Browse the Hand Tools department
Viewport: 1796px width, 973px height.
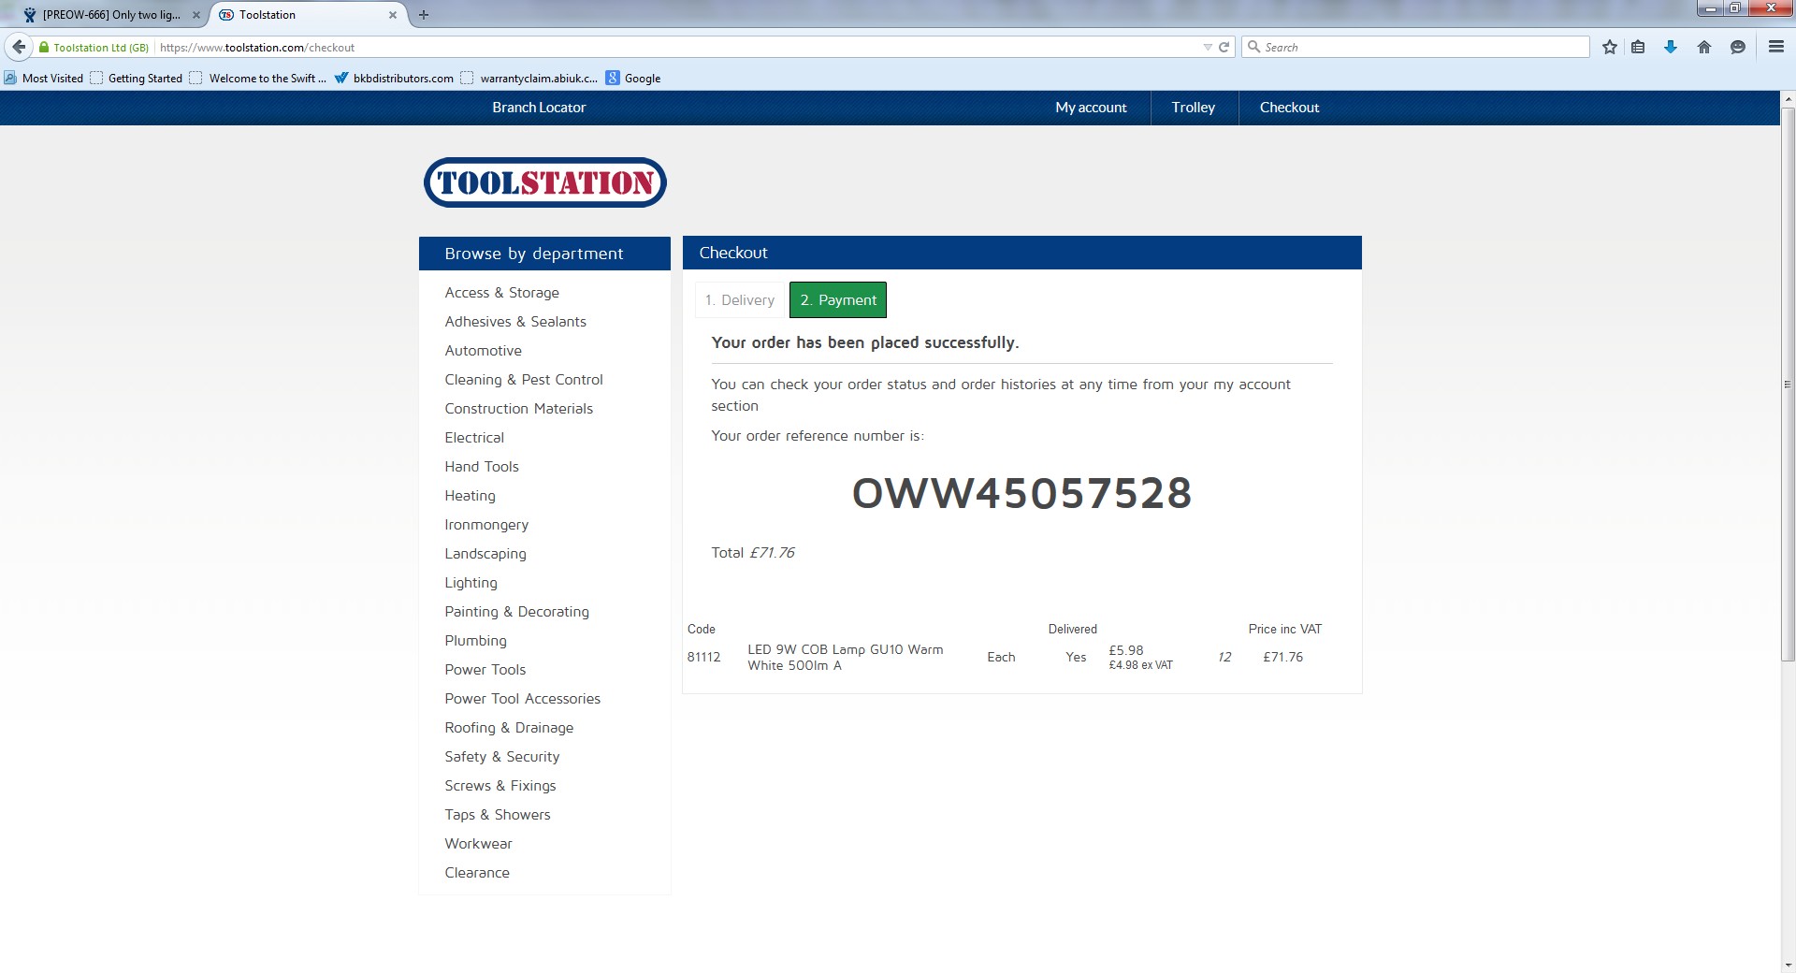(482, 467)
